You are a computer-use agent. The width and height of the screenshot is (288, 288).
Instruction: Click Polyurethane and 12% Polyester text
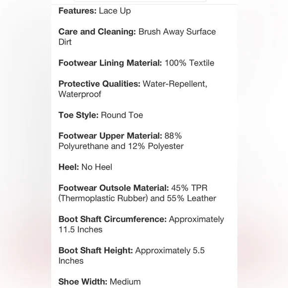coord(121,146)
